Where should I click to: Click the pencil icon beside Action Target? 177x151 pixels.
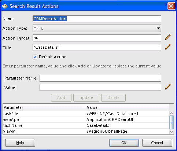167,37
